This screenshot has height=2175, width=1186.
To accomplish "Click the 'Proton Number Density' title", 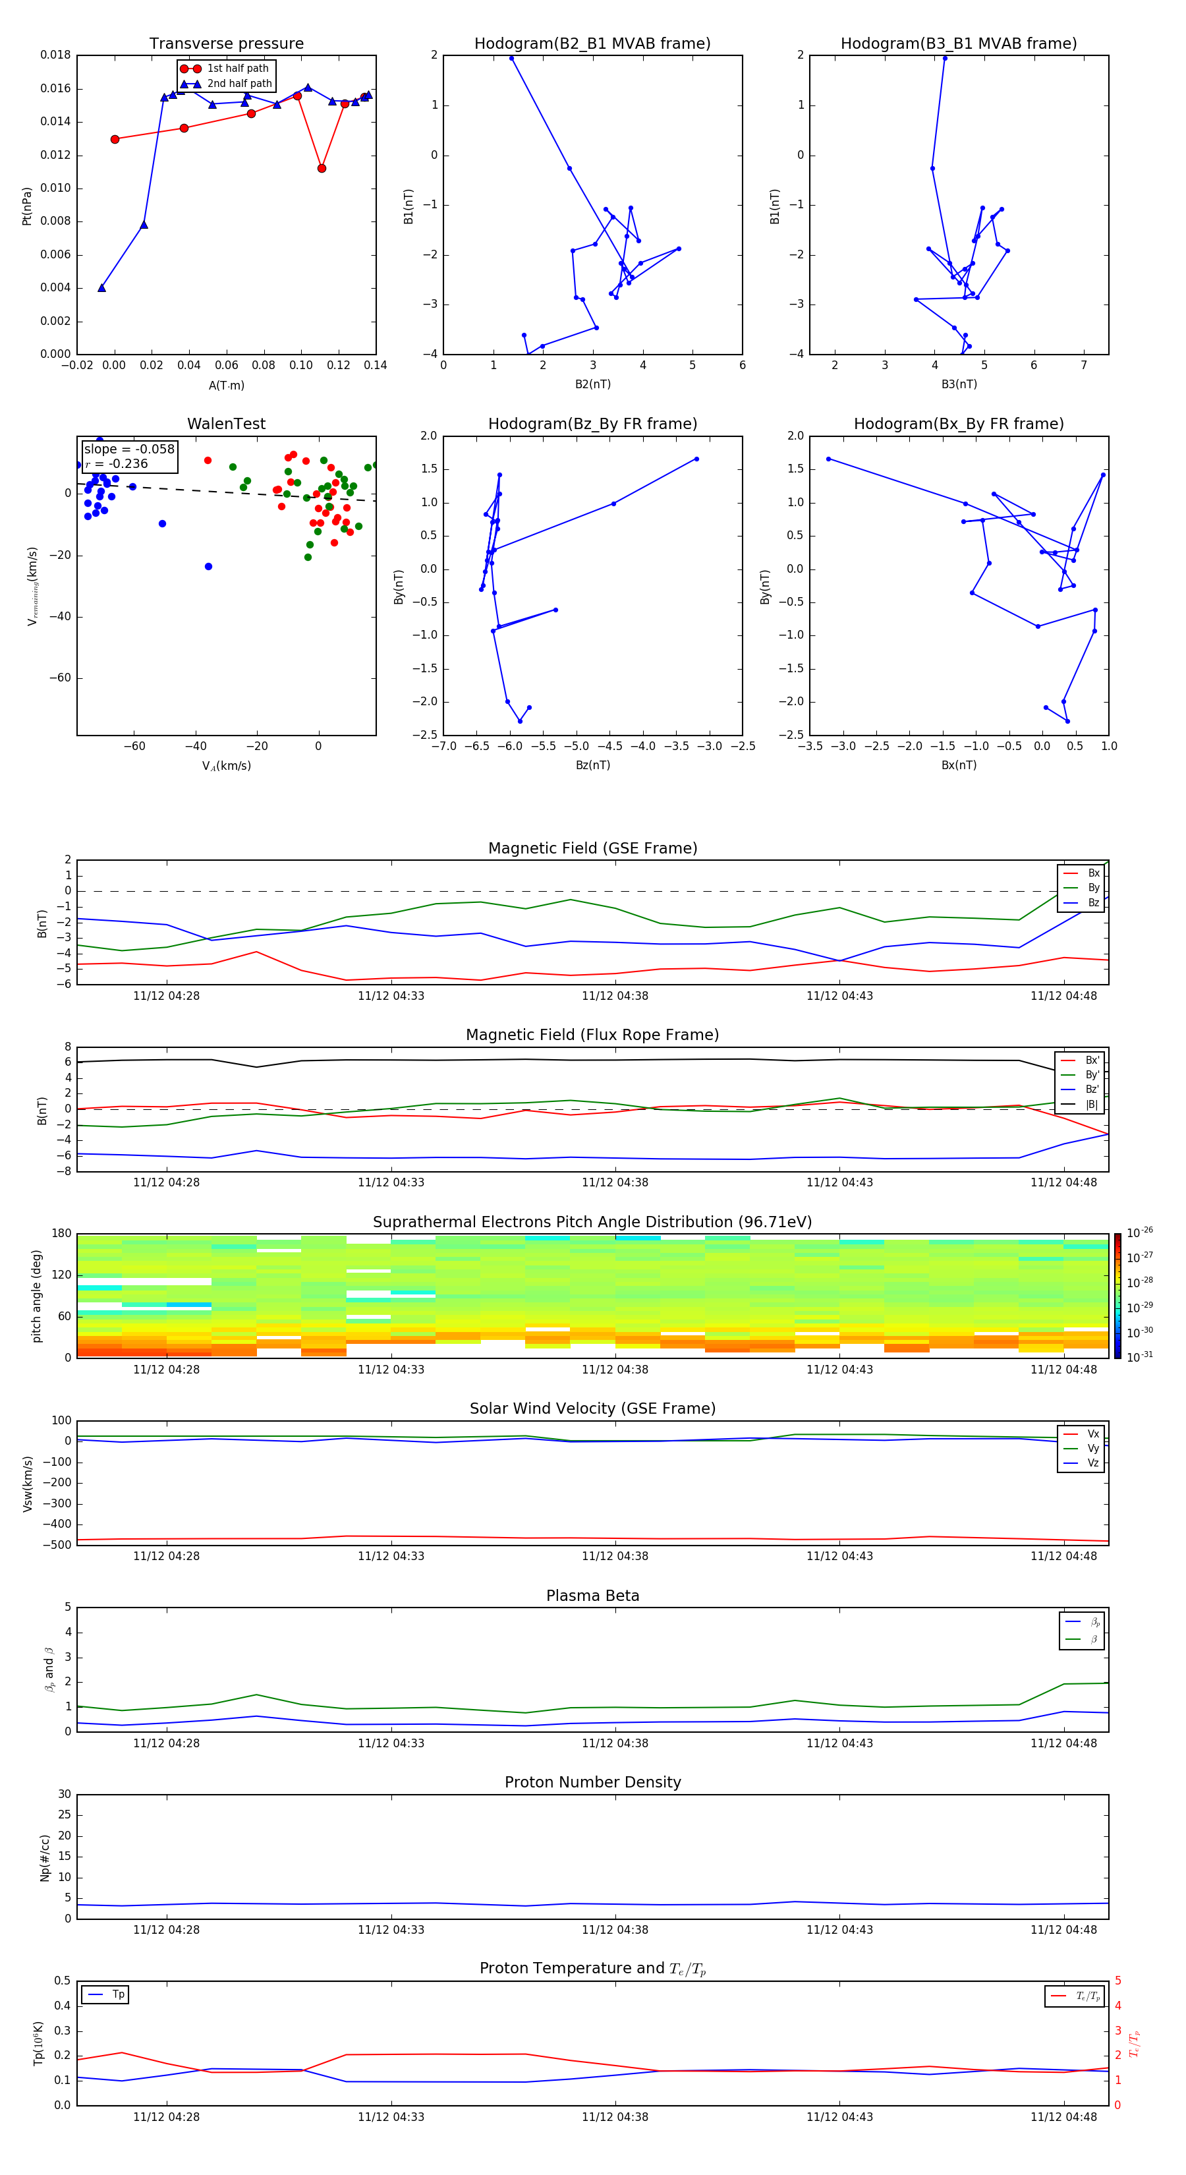I will pyautogui.click(x=592, y=1782).
